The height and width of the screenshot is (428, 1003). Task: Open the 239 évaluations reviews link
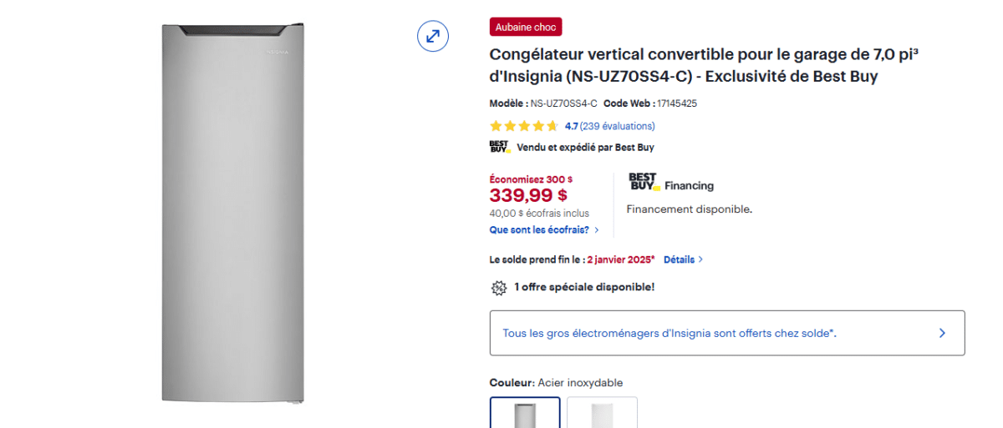[618, 126]
